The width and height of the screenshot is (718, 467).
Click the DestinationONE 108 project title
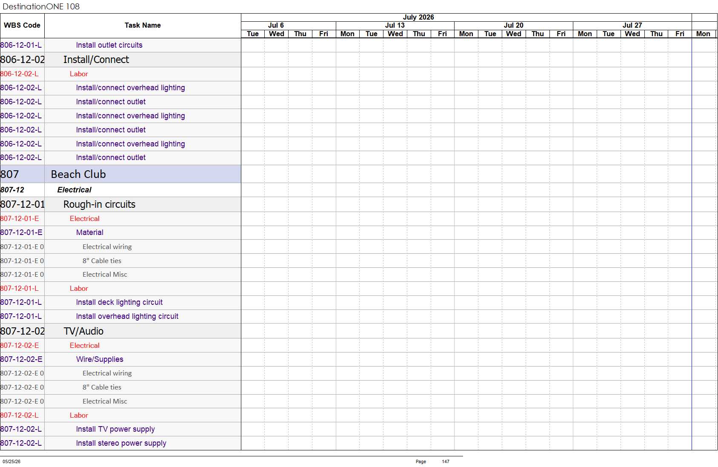[x=41, y=6]
